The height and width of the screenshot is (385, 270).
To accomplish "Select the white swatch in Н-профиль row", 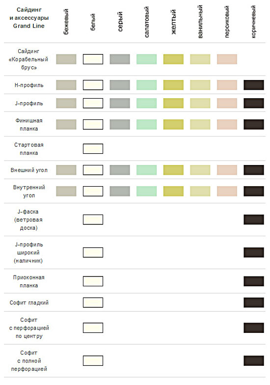I will pyautogui.click(x=93, y=85).
